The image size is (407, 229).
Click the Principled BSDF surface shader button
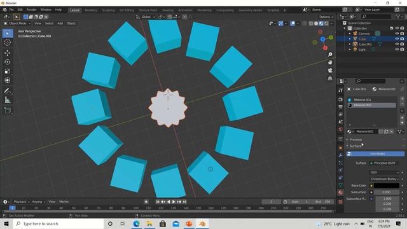(x=384, y=163)
